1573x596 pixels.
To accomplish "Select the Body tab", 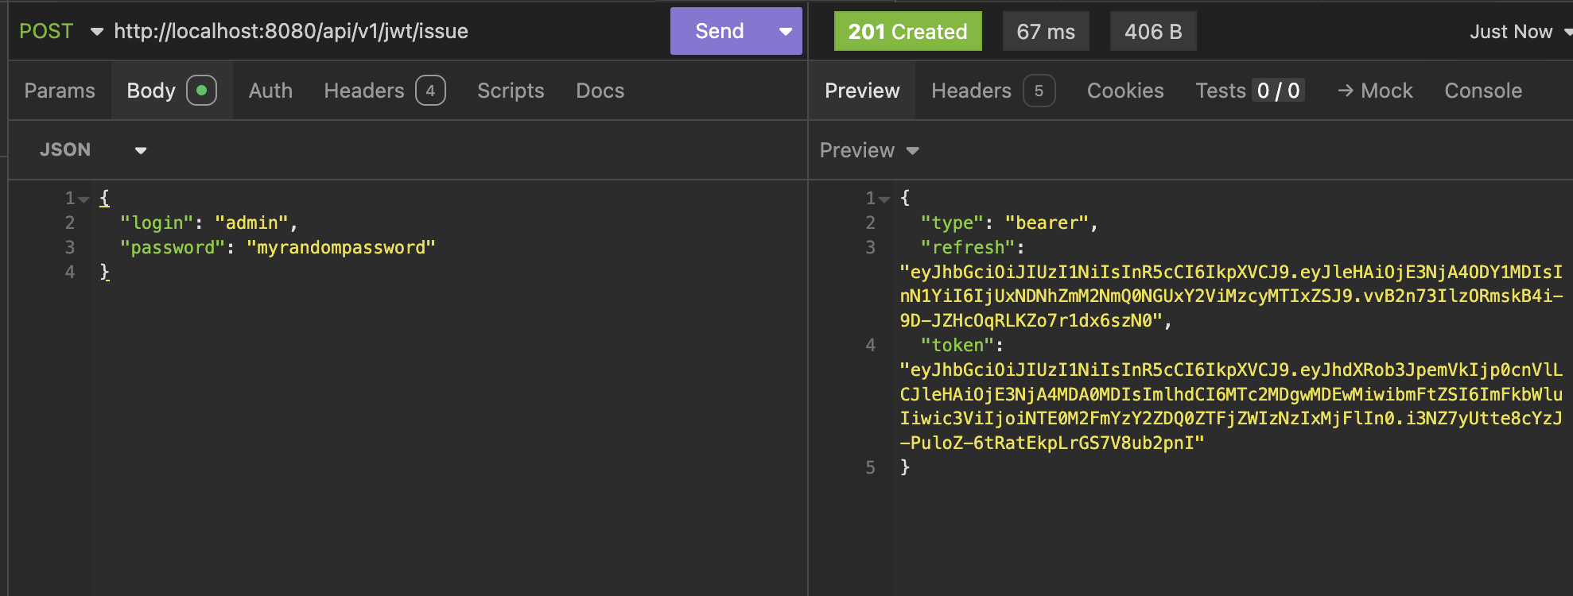I will coord(170,91).
